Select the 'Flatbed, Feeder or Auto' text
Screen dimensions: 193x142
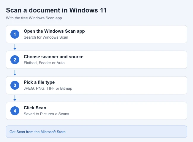tap(44, 63)
